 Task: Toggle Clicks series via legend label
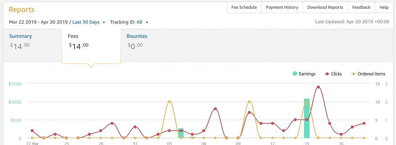[336, 74]
